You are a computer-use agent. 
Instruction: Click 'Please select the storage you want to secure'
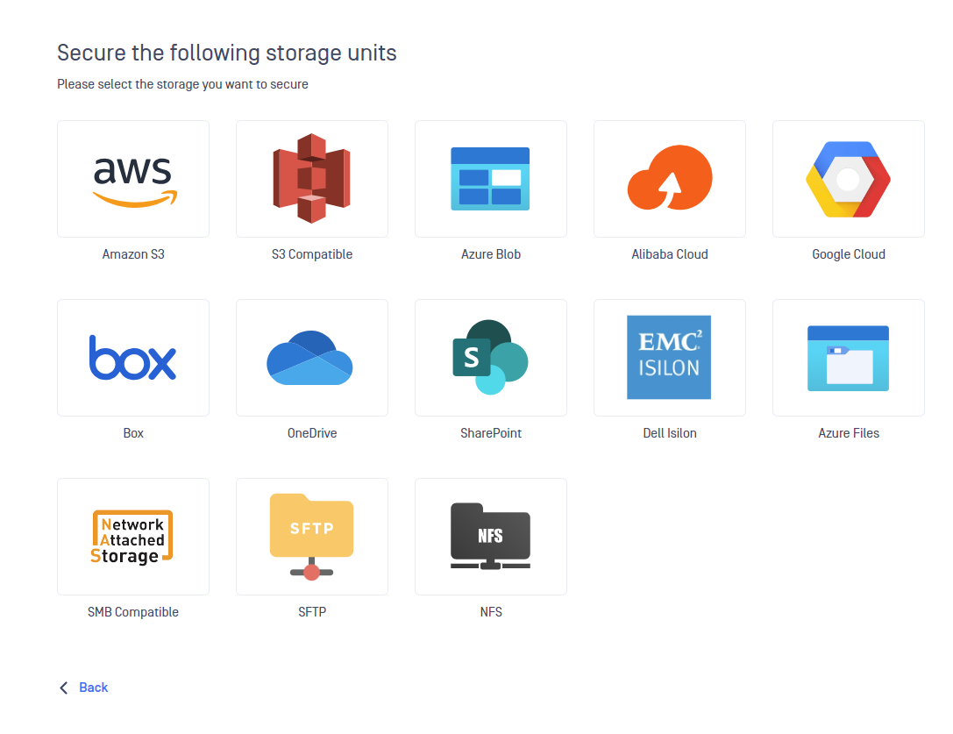[x=182, y=84]
